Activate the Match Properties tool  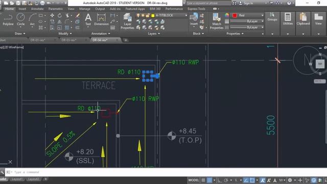217,21
